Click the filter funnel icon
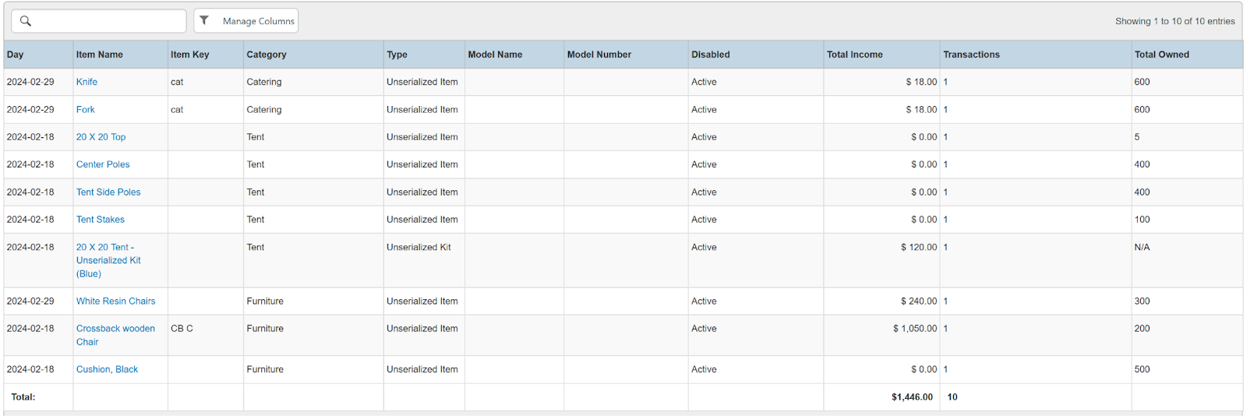 (204, 21)
